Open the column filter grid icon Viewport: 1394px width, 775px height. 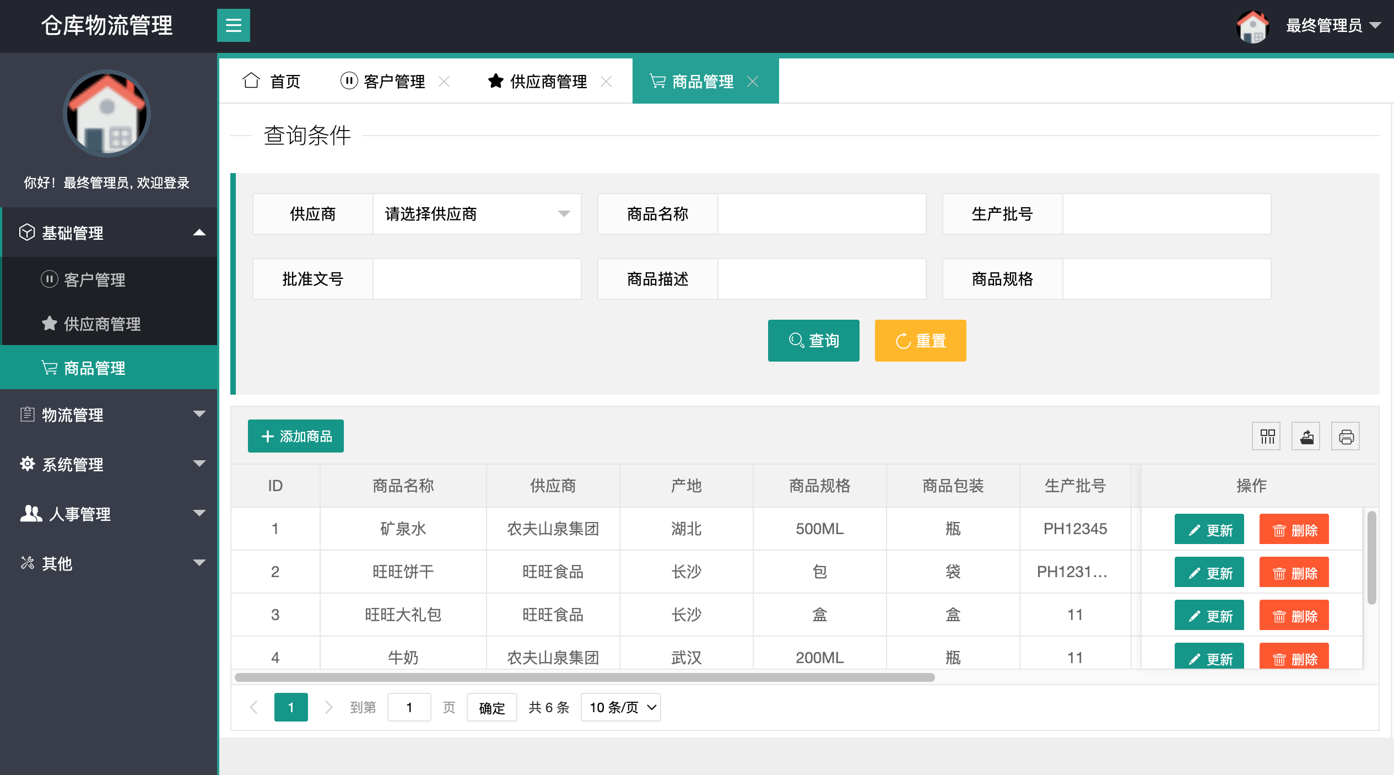[x=1266, y=437]
